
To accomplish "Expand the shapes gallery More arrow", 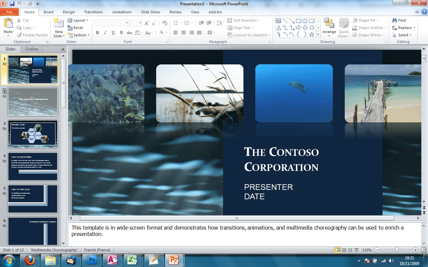I will point(318,34).
